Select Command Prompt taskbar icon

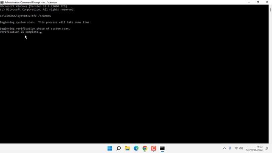(162, 148)
